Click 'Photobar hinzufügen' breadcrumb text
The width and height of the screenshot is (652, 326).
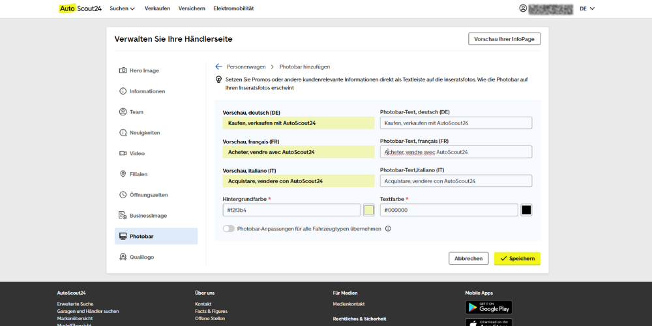[304, 67]
